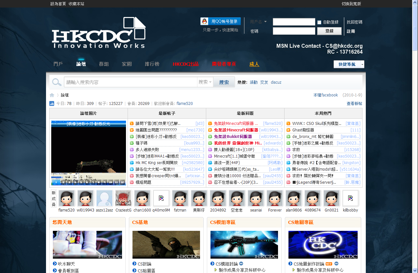Open the 開發者專頁 nav item
Image resolution: width=418 pixels, height=273 pixels.
pos(224,64)
